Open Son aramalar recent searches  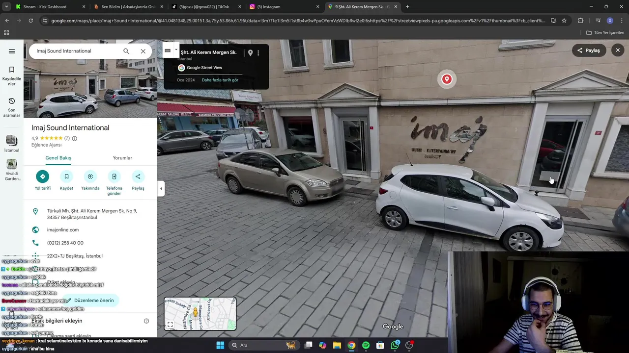click(x=12, y=107)
